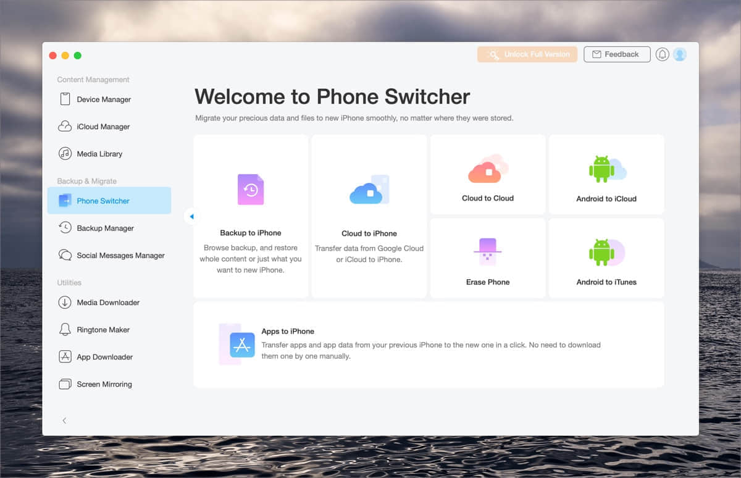
Task: Click the Erase Phone shredder icon
Action: pos(488,252)
